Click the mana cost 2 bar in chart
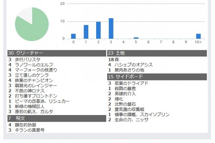 click(98, 30)
